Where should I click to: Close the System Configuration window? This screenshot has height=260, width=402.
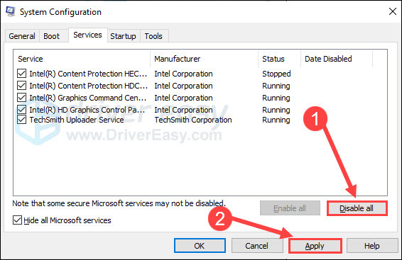393,11
